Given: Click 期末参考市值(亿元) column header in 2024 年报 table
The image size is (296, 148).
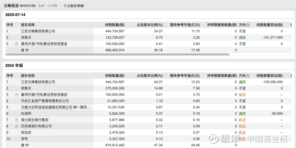Looking at the screenshot, I should point(185,76).
